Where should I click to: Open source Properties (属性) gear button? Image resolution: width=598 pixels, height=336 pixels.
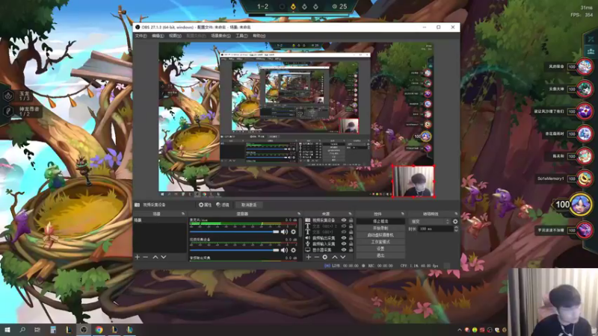(x=205, y=205)
